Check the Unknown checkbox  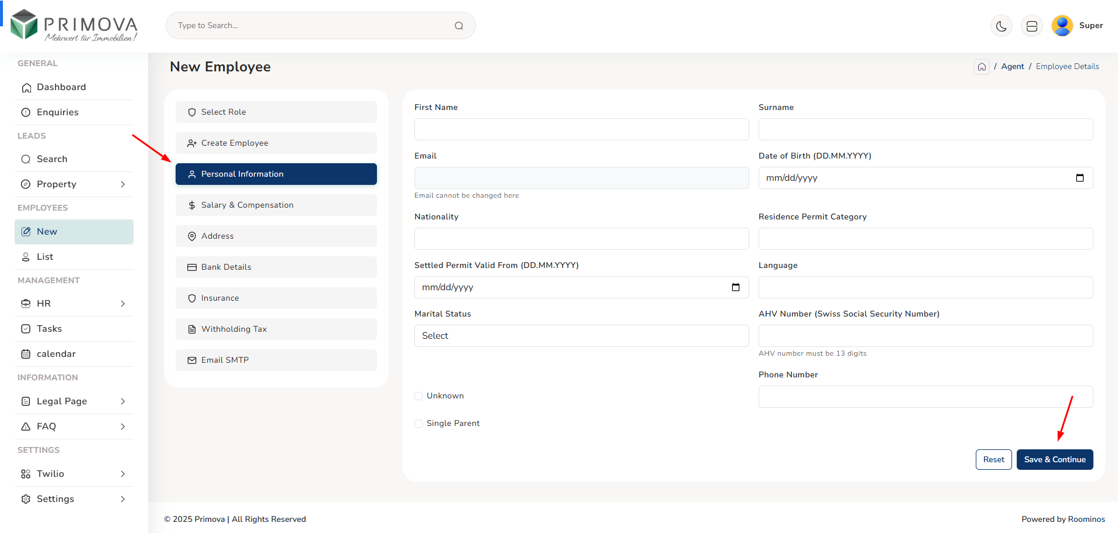[419, 396]
